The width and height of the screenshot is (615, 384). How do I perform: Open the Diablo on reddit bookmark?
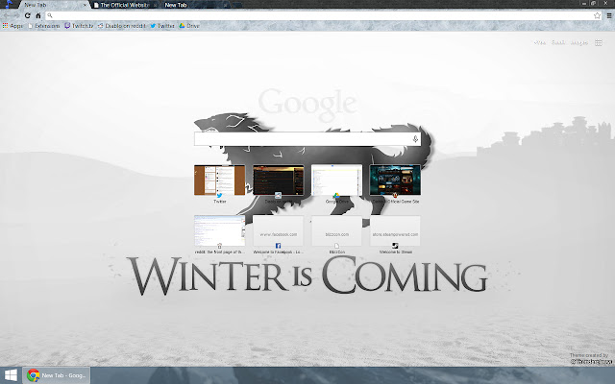(x=122, y=26)
